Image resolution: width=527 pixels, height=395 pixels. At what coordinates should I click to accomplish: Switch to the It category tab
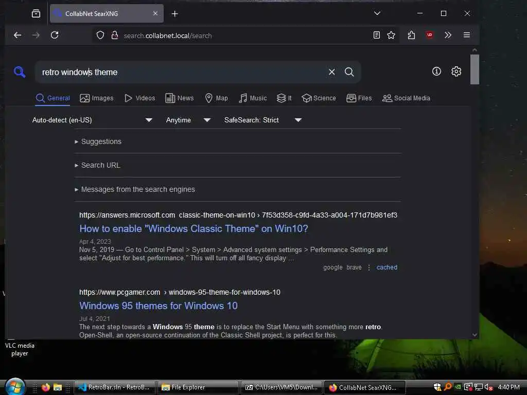pos(284,98)
